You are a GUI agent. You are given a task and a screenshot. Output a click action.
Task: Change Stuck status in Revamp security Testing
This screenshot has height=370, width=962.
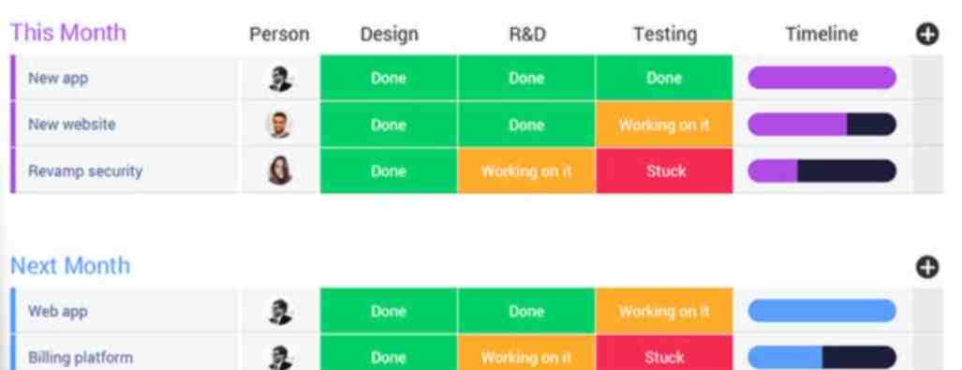[x=664, y=170]
